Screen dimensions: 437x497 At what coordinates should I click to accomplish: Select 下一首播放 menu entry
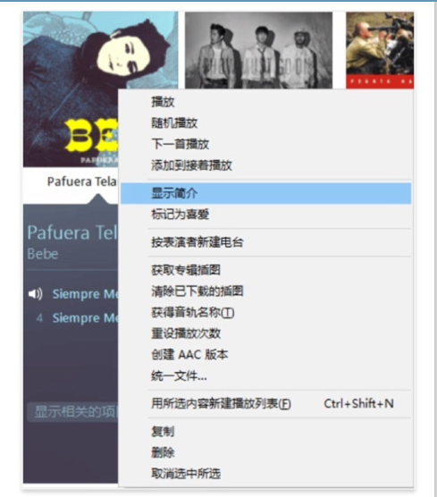coord(266,144)
